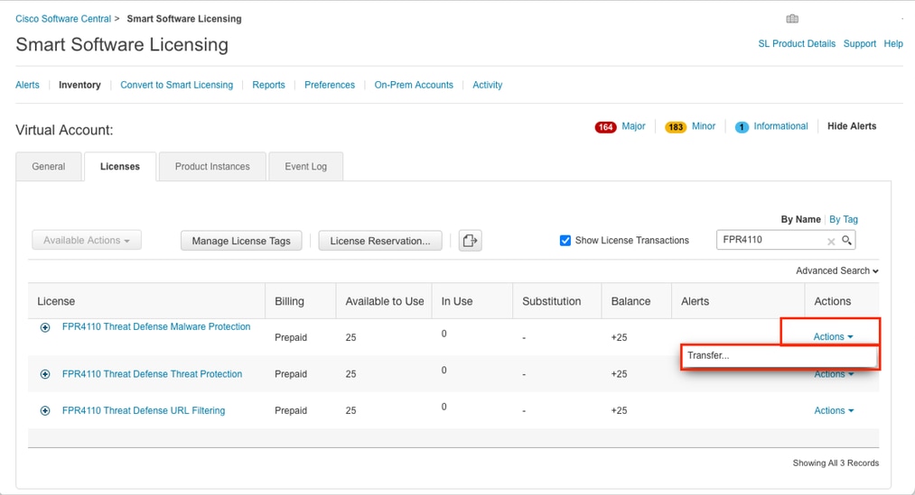
Task: Select the Licenses tab
Action: click(x=119, y=167)
